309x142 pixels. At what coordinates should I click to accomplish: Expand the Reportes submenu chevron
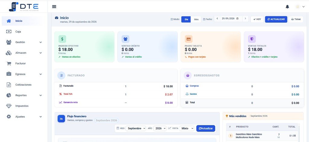41,96
